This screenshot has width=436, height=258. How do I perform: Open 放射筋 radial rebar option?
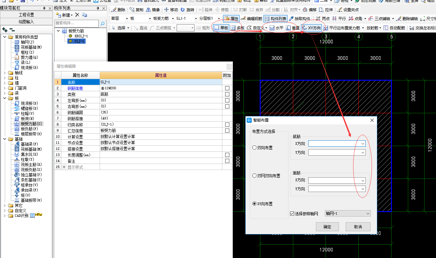pyautogui.click(x=374, y=28)
